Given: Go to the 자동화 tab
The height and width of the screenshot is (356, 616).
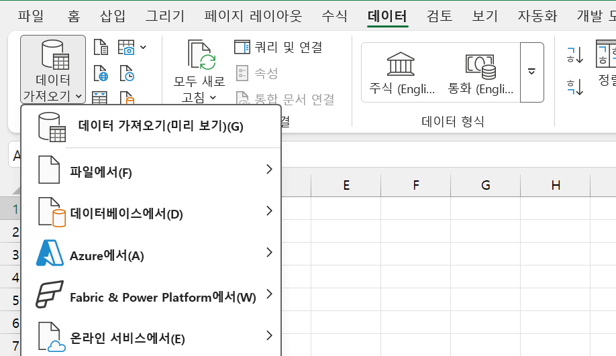Looking at the screenshot, I should (537, 15).
